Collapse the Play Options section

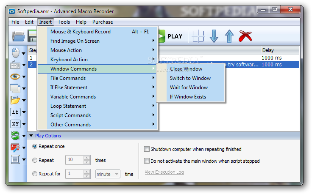[x=31, y=136]
